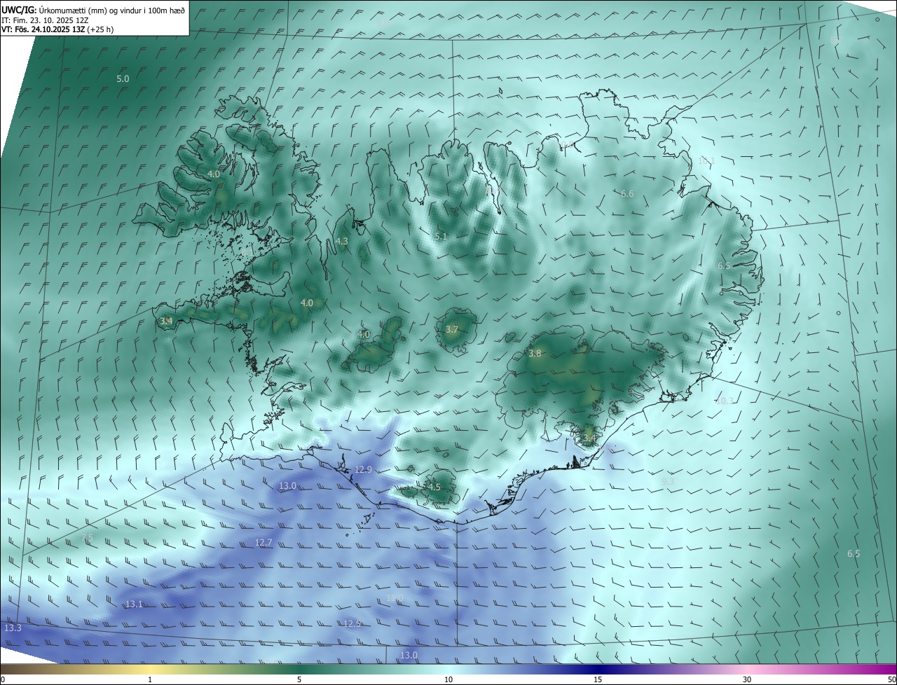Click the 13.0 label west of the 12.9 label
Image resolution: width=897 pixels, height=685 pixels.
287,485
